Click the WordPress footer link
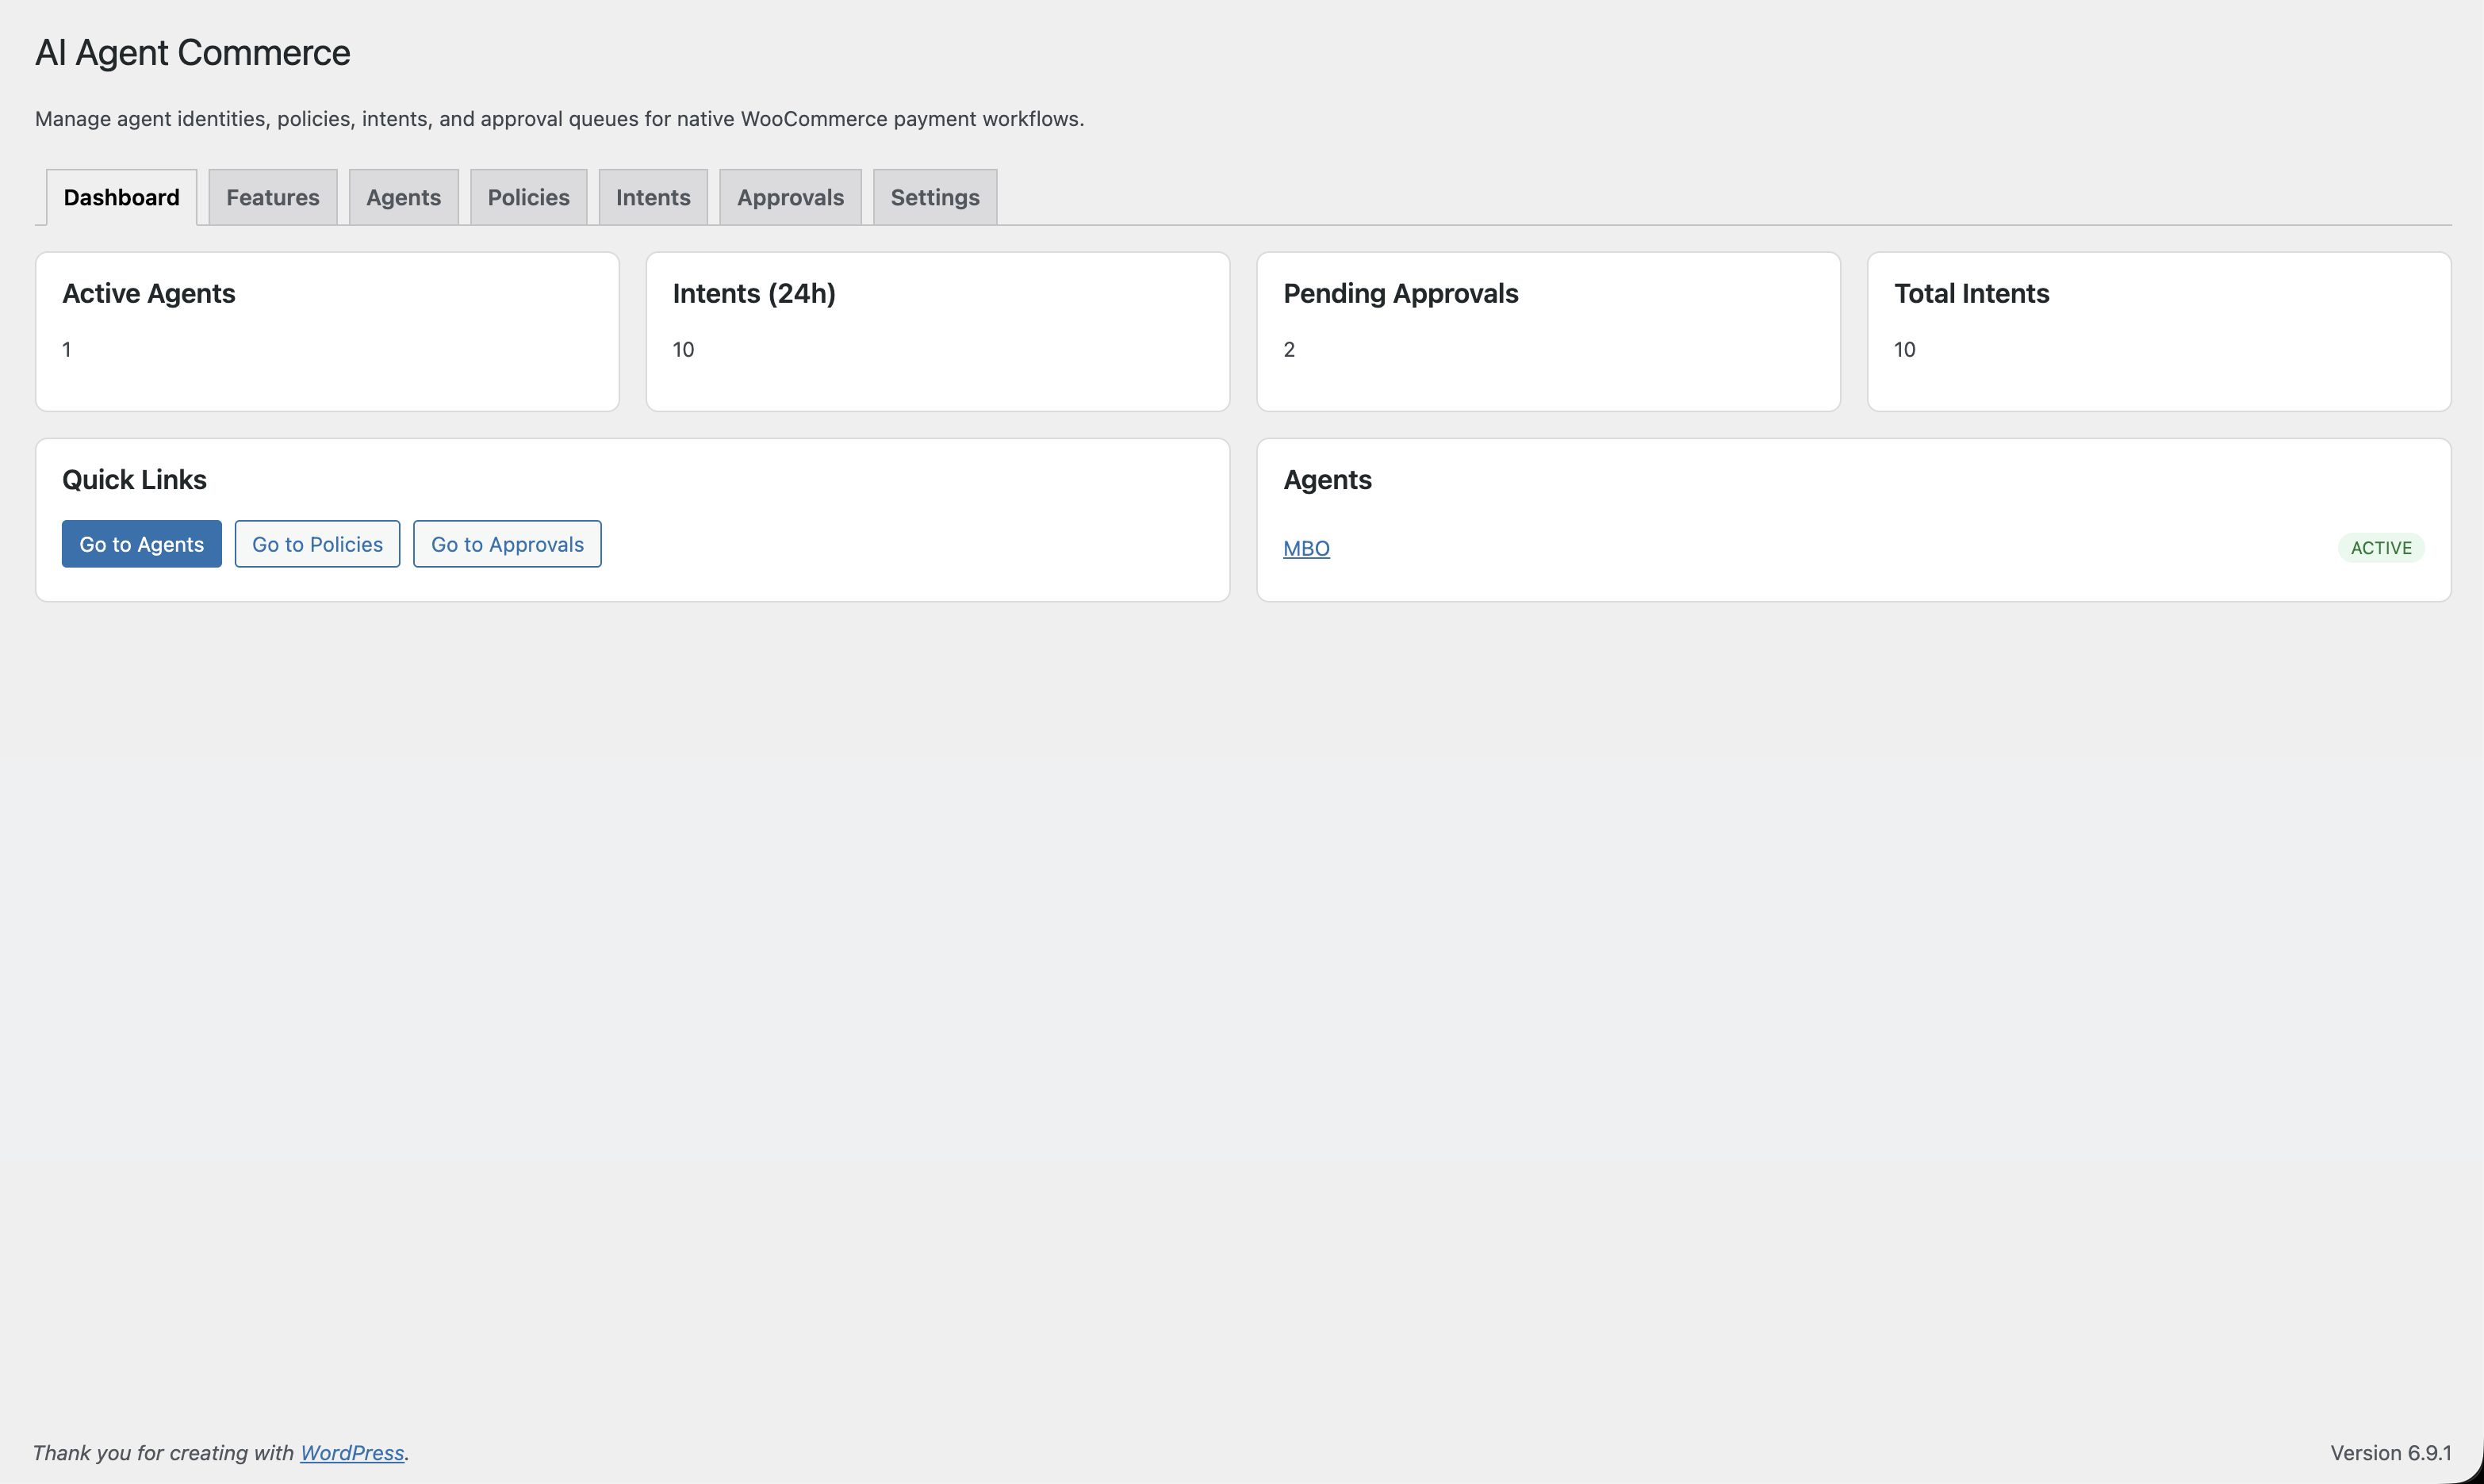 pyautogui.click(x=351, y=1452)
